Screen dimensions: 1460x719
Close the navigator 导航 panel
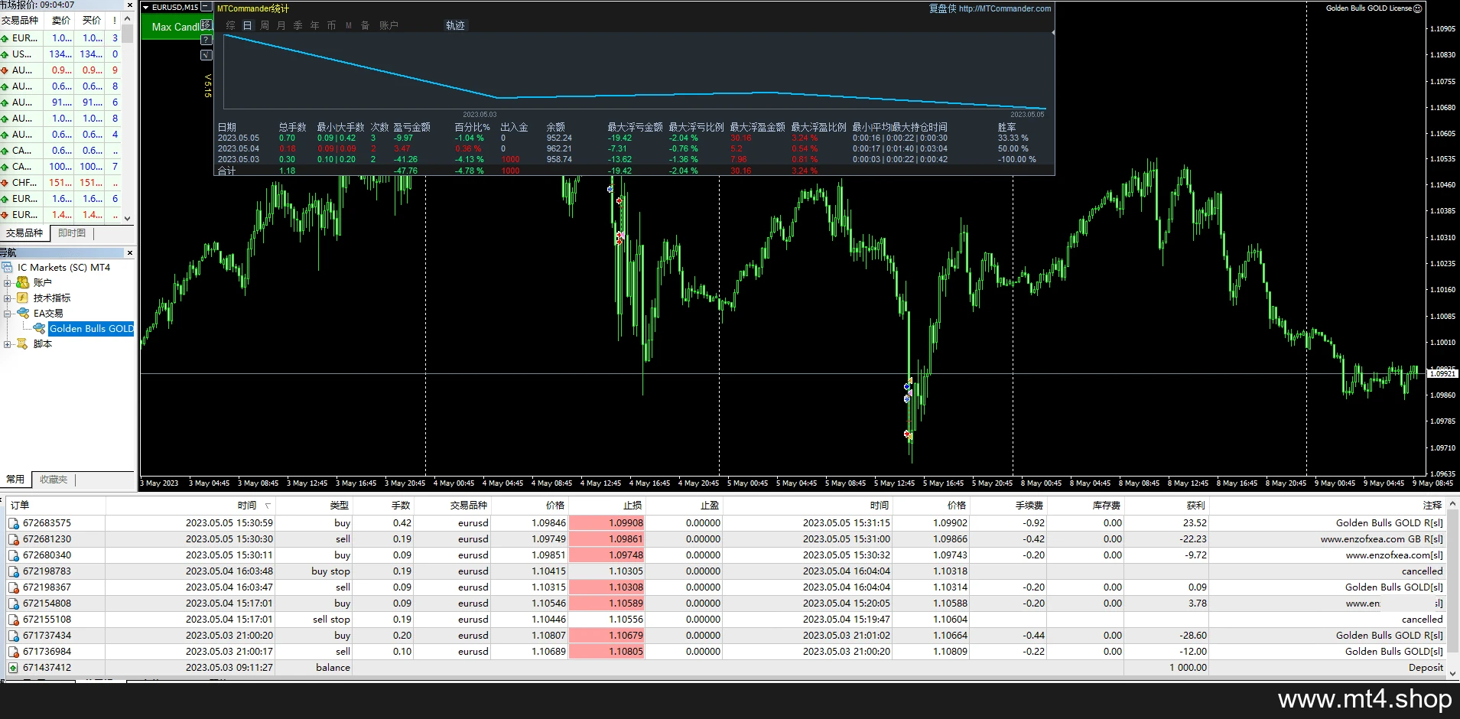pyautogui.click(x=130, y=252)
